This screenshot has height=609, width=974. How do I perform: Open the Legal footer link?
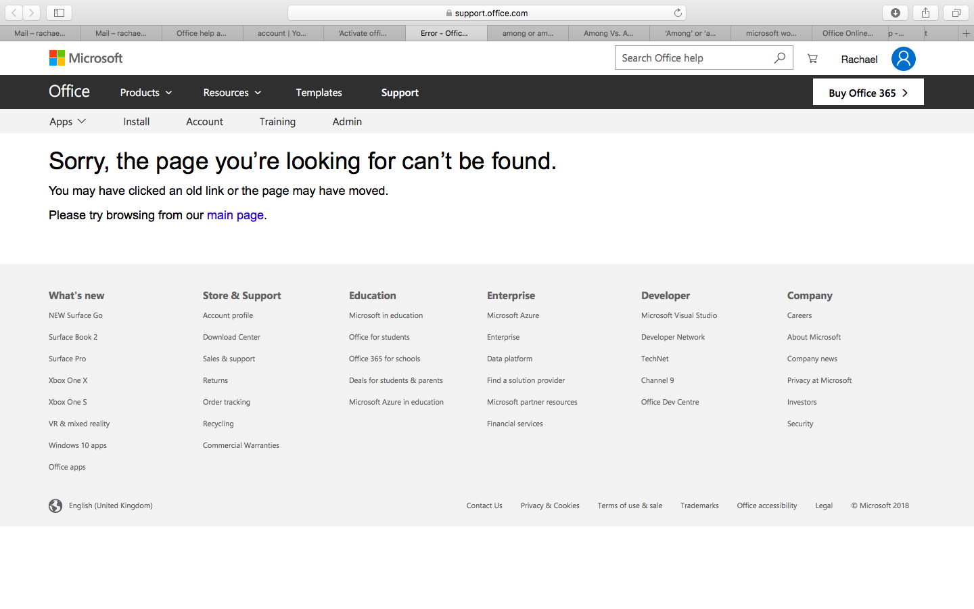(824, 505)
